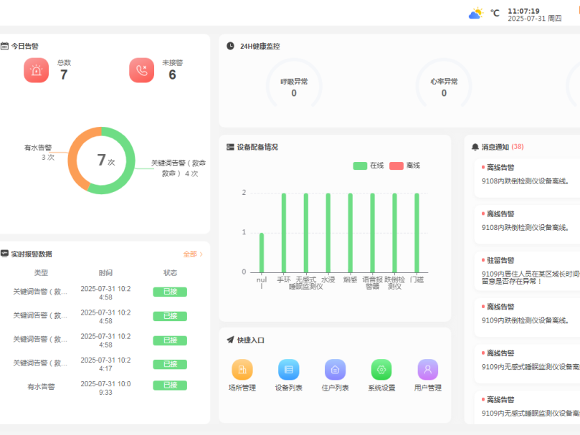Screen dimensions: 580x435
Task: Open 住户列表 quick entry icon
Action: [336, 370]
